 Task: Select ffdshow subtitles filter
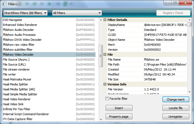[49, 50]
